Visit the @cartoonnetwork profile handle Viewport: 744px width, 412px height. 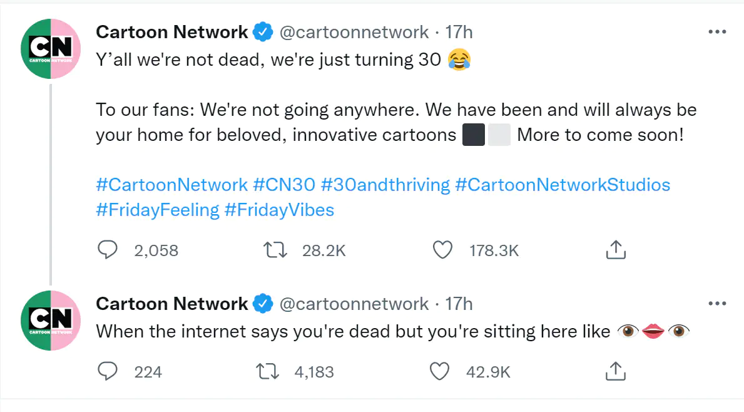coord(355,32)
